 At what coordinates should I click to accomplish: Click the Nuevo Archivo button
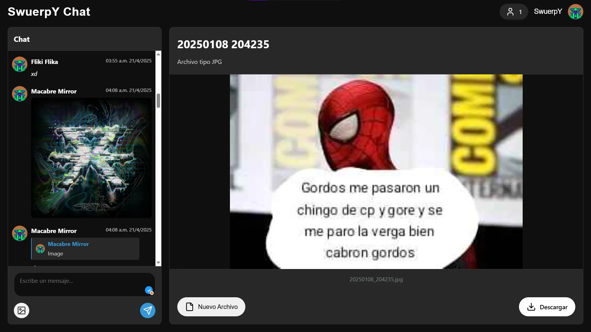tap(211, 307)
